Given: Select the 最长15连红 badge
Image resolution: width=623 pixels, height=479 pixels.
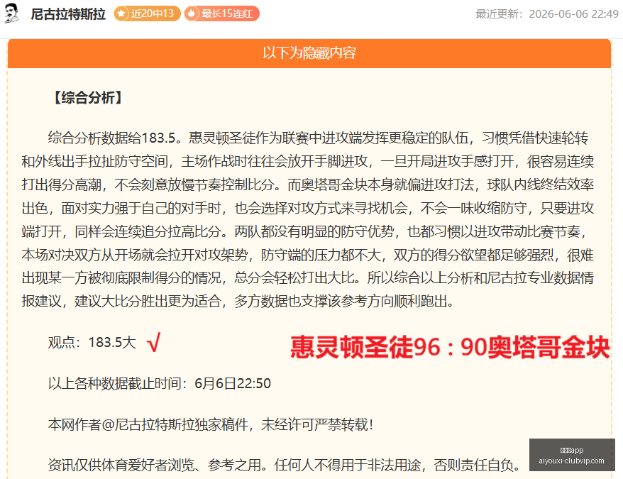Looking at the screenshot, I should [x=221, y=13].
